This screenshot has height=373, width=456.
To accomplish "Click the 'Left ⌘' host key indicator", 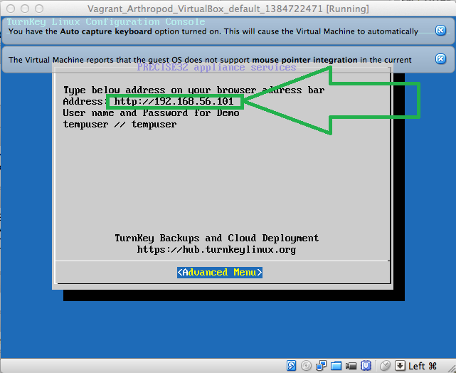I will pos(423,366).
